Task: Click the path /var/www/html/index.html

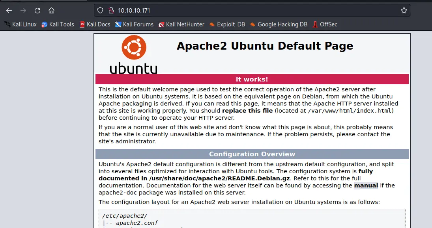Action: pos(350,111)
